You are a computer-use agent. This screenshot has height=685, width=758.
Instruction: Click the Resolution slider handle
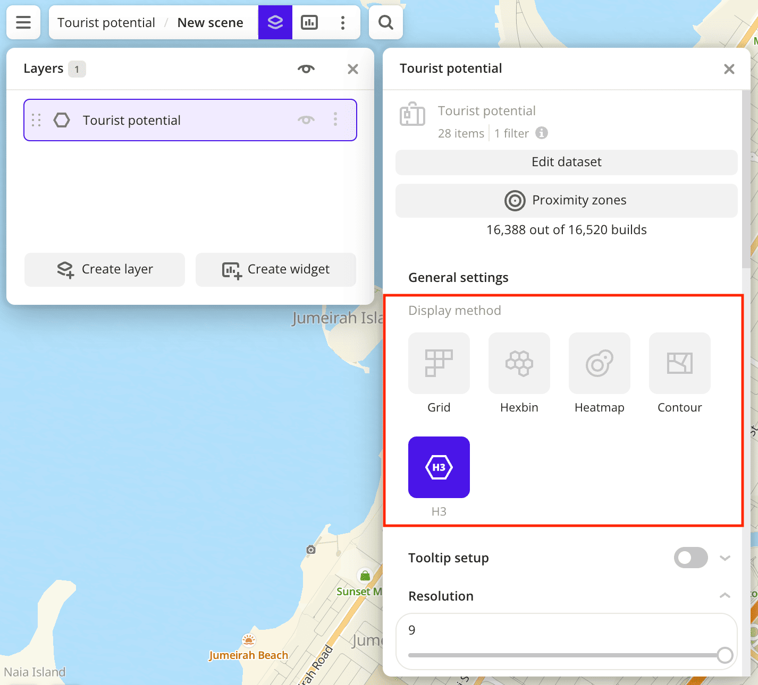point(725,655)
